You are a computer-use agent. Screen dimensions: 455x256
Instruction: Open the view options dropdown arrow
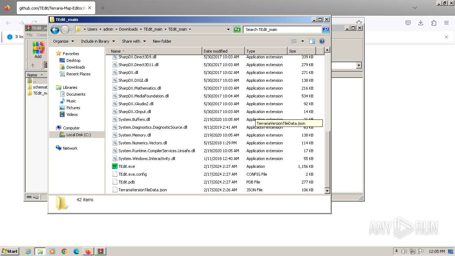point(303,41)
